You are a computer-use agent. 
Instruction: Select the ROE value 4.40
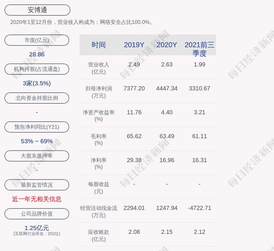(x=167, y=112)
